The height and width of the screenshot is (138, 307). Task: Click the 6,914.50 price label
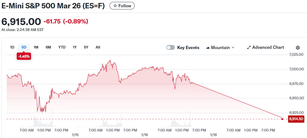pyautogui.click(x=296, y=119)
